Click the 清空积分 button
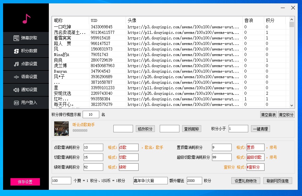302x196 pixels. 286,115
